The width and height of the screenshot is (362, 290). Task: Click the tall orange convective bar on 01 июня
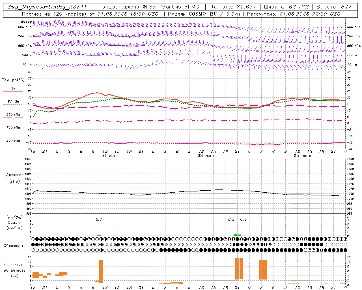pyautogui.click(x=101, y=271)
